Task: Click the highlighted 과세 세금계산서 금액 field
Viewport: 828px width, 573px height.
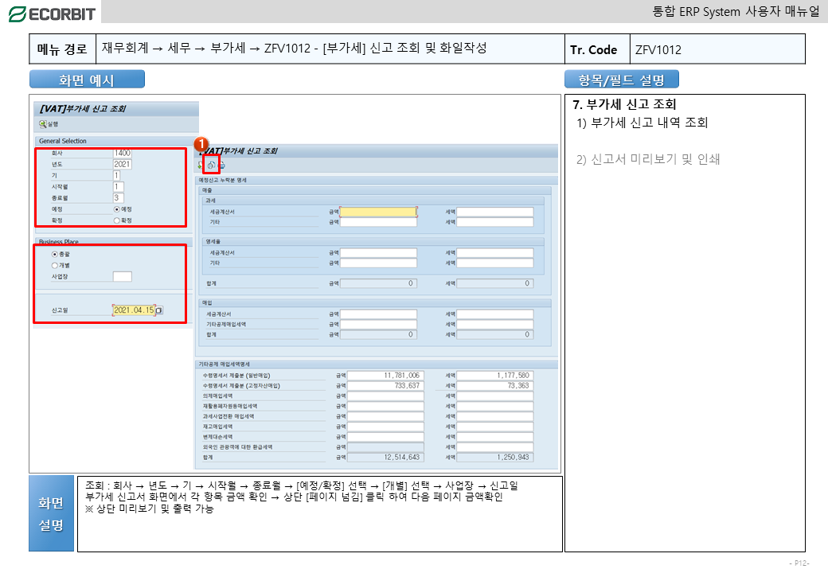Action: (378, 212)
